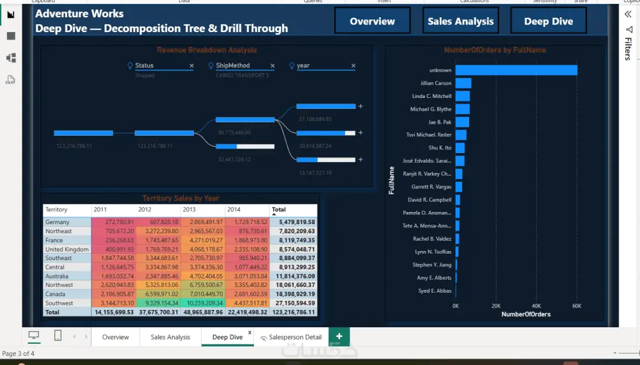Close the Deep Dive page tab
This screenshot has height=365, width=640.
pyautogui.click(x=250, y=332)
